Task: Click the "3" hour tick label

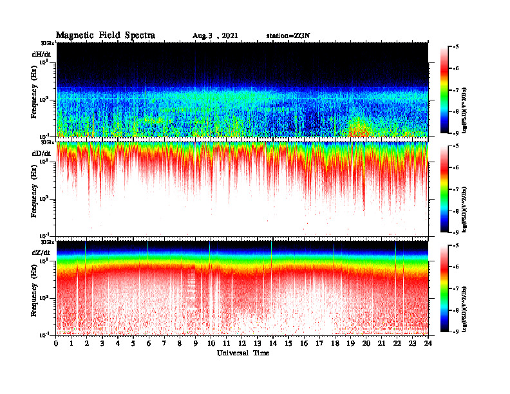Action: (x=102, y=343)
